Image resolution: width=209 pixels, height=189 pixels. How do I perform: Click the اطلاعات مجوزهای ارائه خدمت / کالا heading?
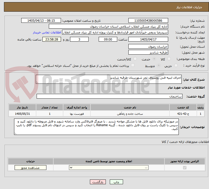185,142
